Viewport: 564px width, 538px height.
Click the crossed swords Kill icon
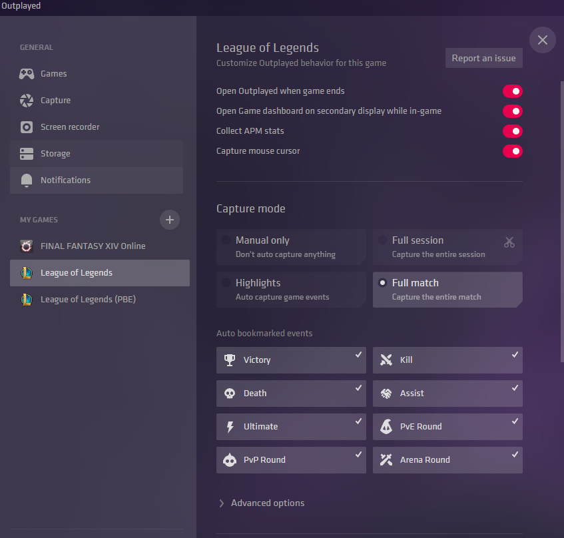pos(386,360)
